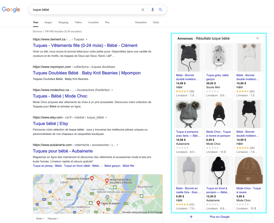
Task: Click the Câlins et popotin map pin
Action: [x=98, y=203]
